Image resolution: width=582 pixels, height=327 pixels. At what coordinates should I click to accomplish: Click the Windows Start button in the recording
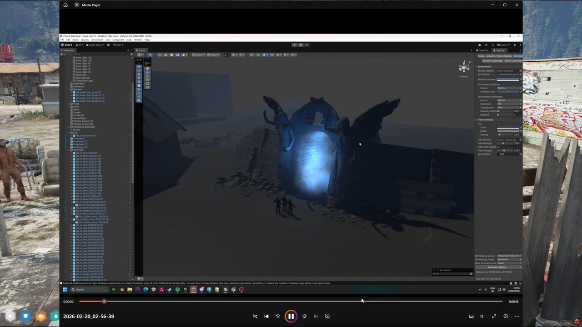[x=65, y=289]
